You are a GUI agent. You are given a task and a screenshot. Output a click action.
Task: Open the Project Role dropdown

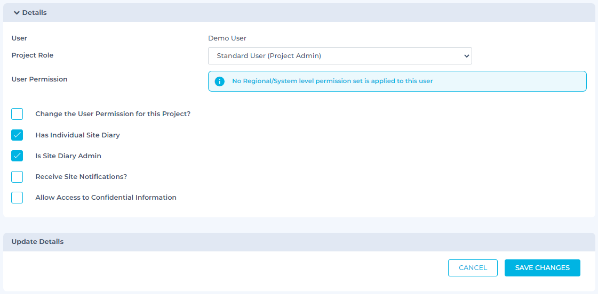[x=339, y=56]
